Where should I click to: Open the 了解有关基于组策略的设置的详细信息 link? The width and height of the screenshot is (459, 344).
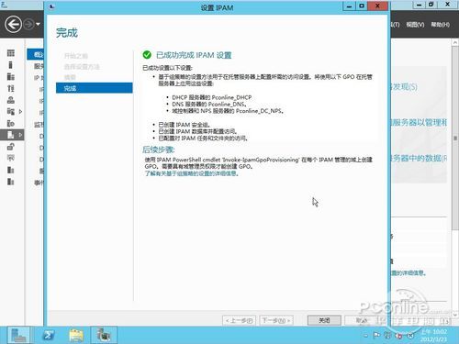click(x=192, y=173)
